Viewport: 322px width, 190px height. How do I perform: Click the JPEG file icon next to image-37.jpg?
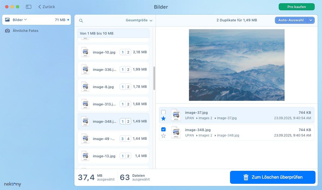coord(176,115)
